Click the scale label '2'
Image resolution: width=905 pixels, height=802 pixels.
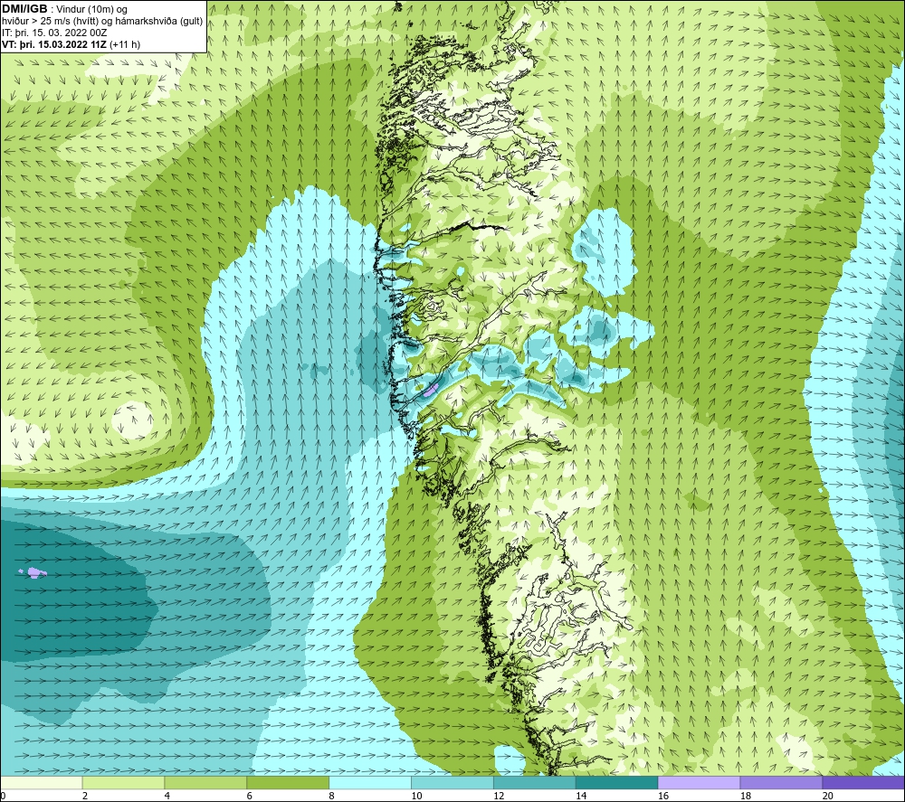tap(85, 797)
